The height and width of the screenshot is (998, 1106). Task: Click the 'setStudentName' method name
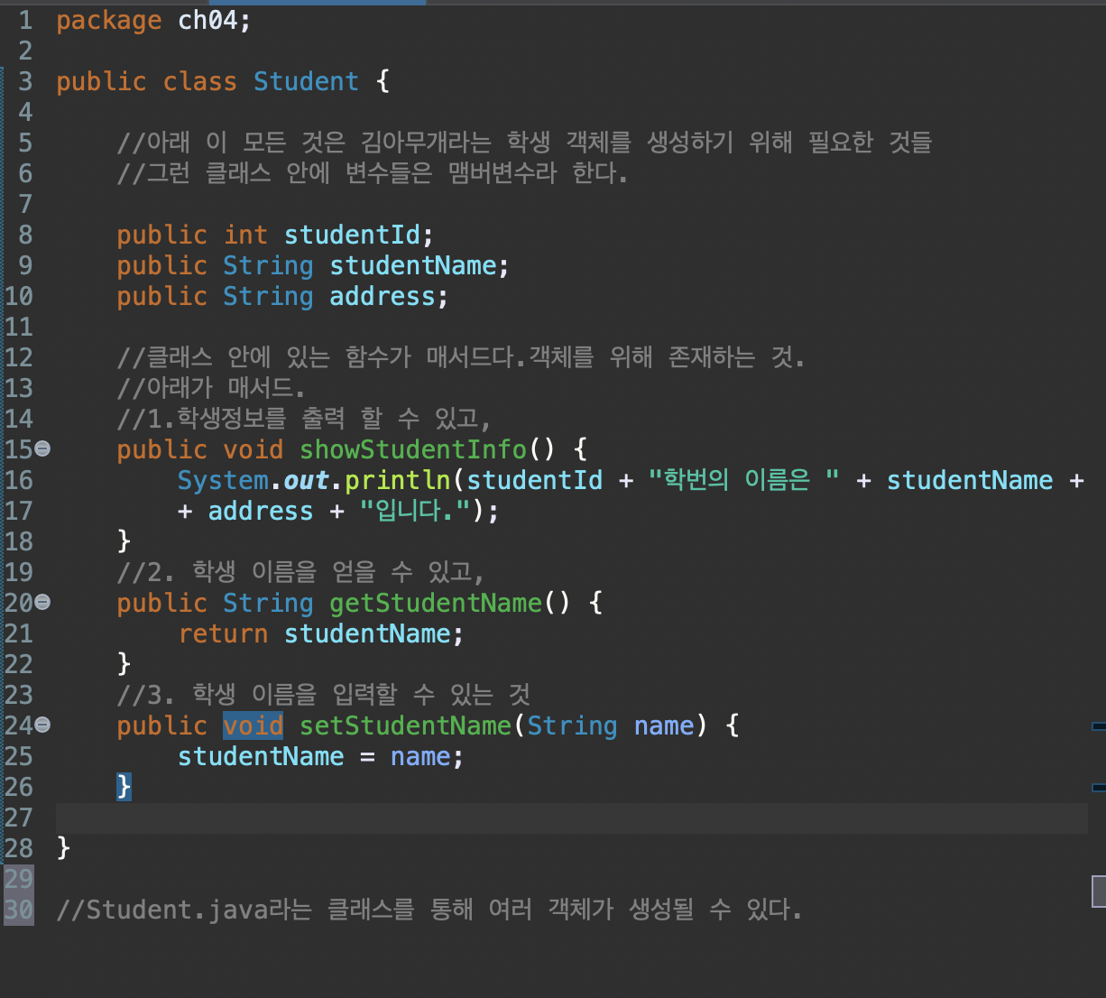(405, 725)
